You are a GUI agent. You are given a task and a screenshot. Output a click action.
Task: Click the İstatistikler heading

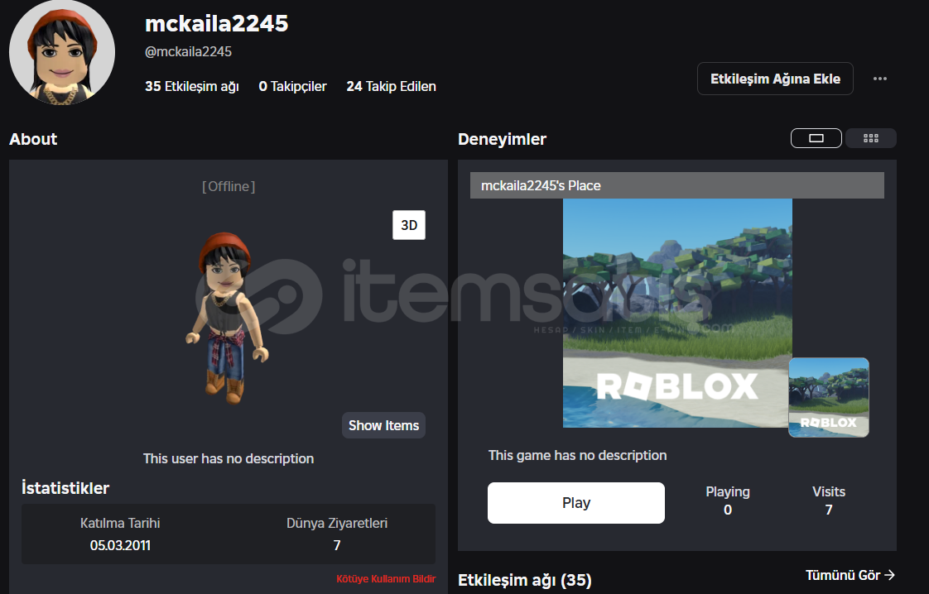click(x=65, y=488)
